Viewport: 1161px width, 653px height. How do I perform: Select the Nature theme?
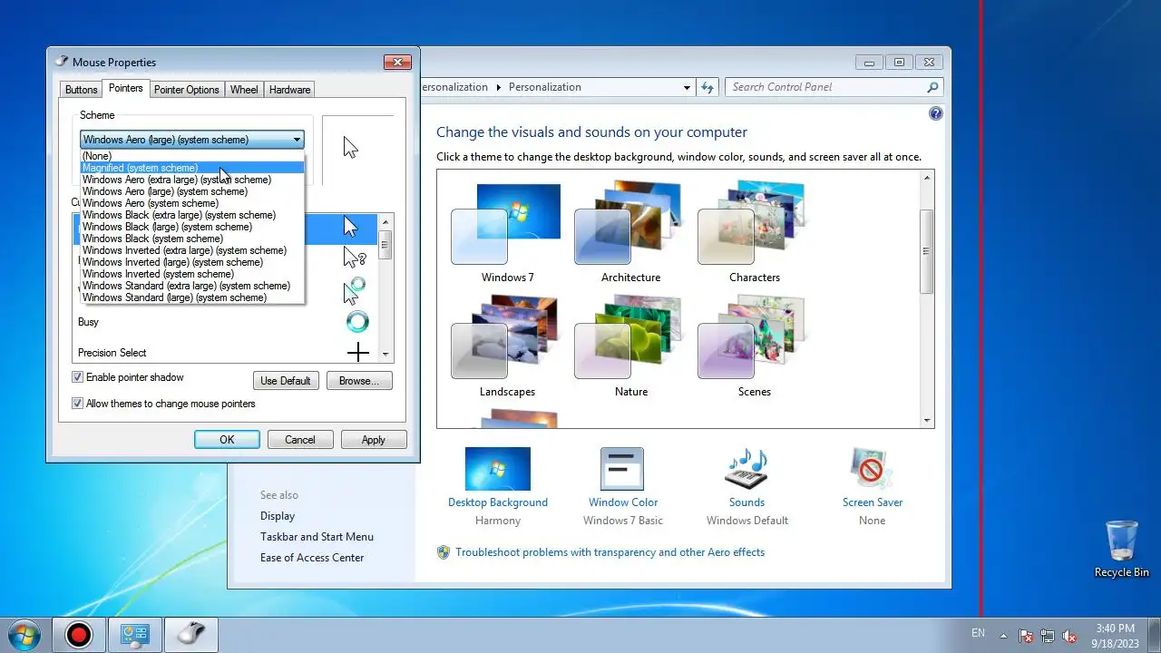tap(630, 346)
